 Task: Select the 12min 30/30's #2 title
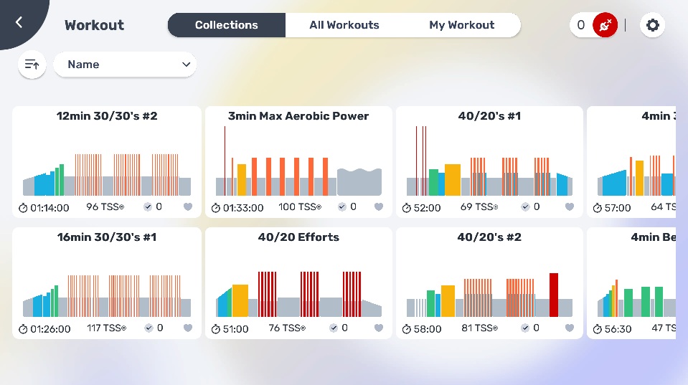coord(107,115)
